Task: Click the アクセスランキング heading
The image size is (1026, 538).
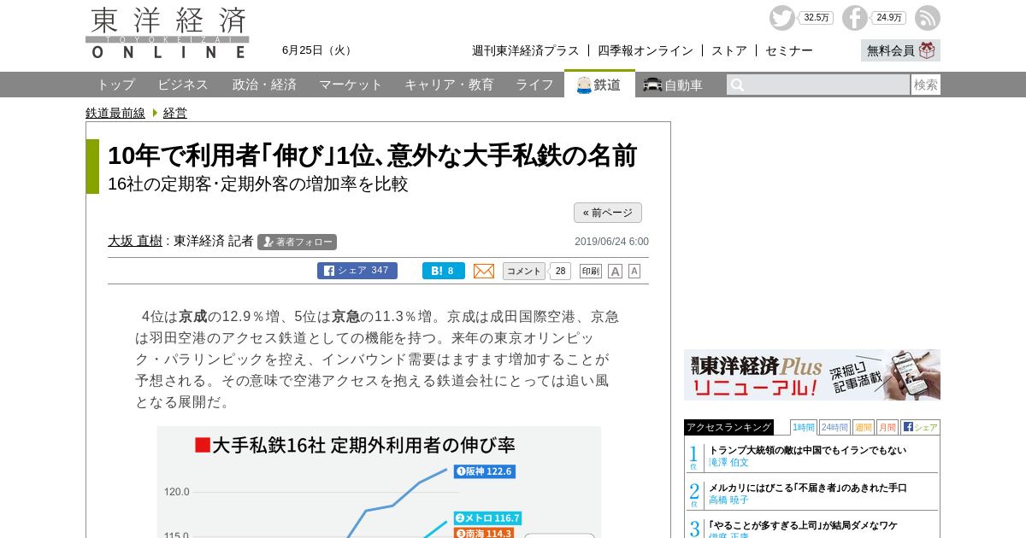Action: click(728, 427)
